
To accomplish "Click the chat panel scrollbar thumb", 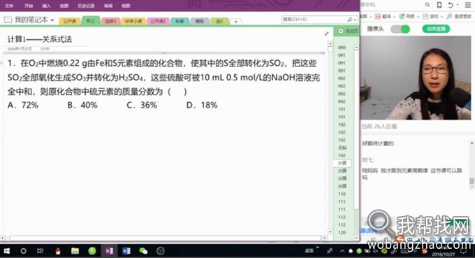I will pyautogui.click(x=472, y=181).
